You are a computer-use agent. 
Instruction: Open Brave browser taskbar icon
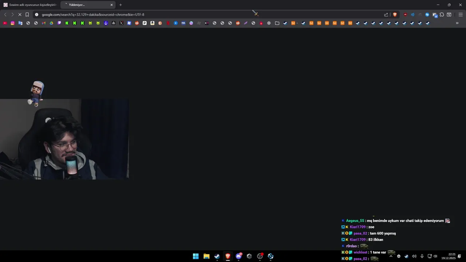click(228, 256)
